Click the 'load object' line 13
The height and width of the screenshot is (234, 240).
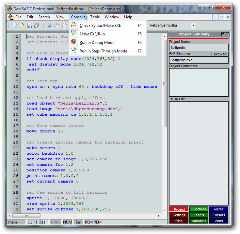click(x=67, y=103)
